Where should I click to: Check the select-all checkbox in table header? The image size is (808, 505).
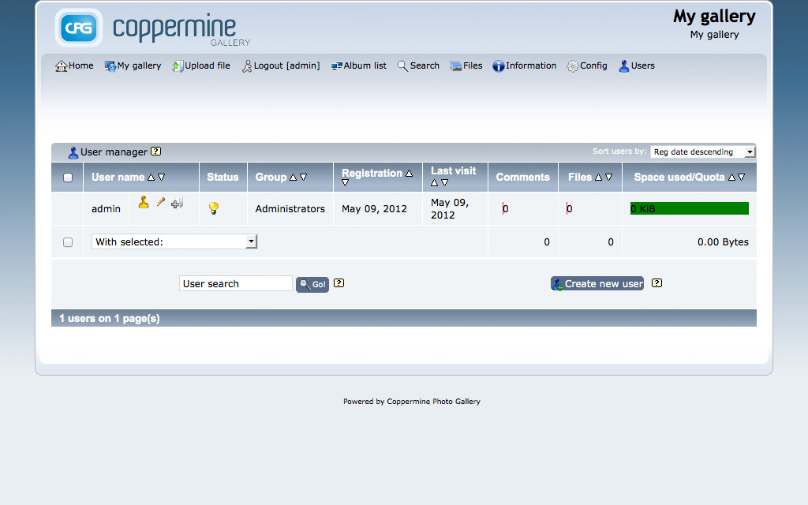67,177
